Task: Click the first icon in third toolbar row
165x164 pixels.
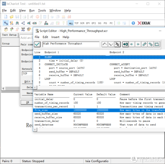Action: tap(6, 29)
